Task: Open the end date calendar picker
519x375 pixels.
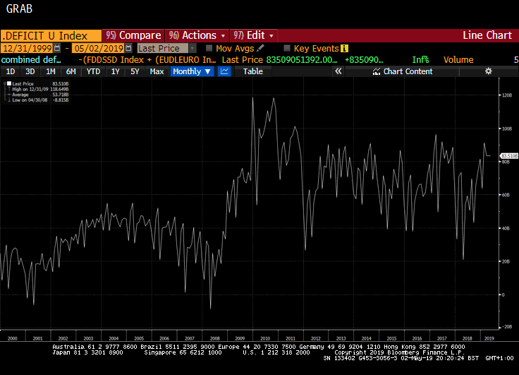Action: (x=129, y=48)
